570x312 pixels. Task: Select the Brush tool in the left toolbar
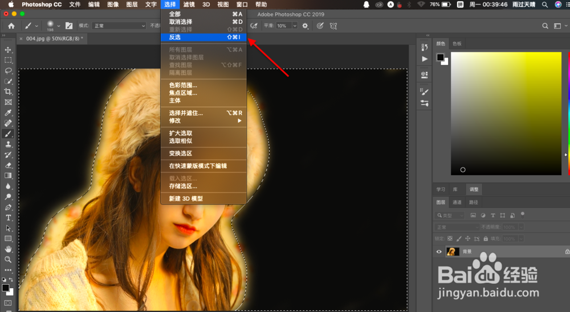click(8, 134)
